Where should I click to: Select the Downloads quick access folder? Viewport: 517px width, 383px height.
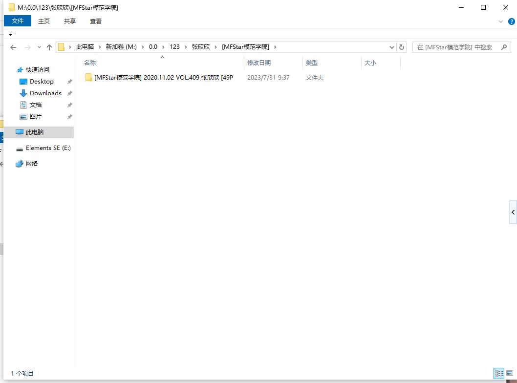point(45,93)
